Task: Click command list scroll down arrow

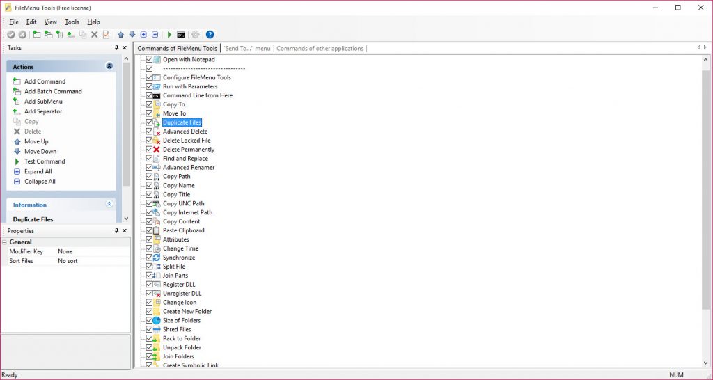Action: point(706,363)
